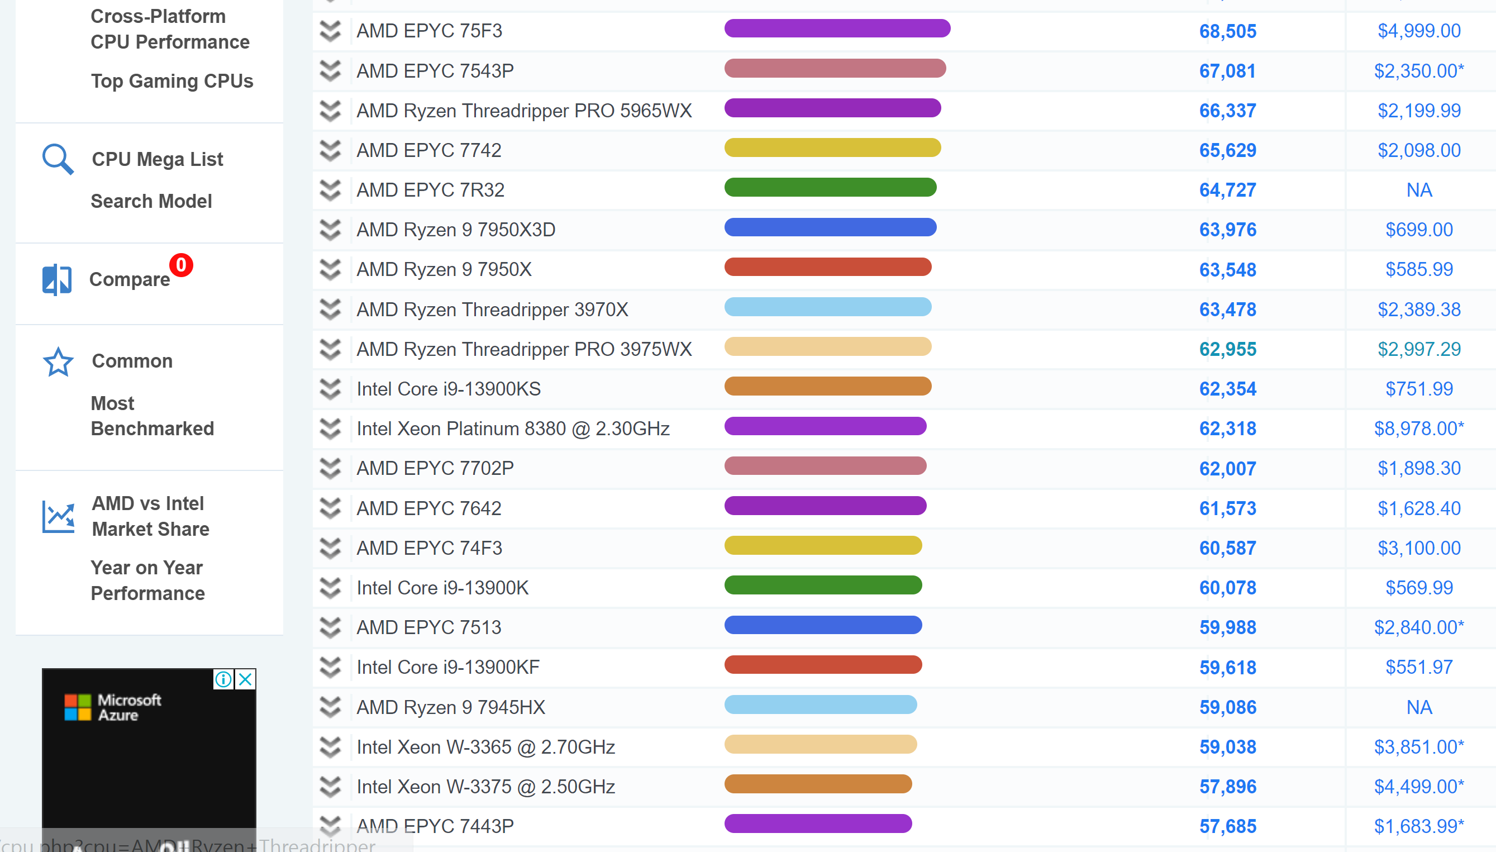
Task: Expand details for AMD Ryzen 9 7950X row
Action: coord(331,270)
